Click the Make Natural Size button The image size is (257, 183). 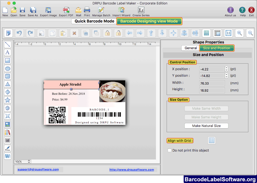tap(206, 126)
